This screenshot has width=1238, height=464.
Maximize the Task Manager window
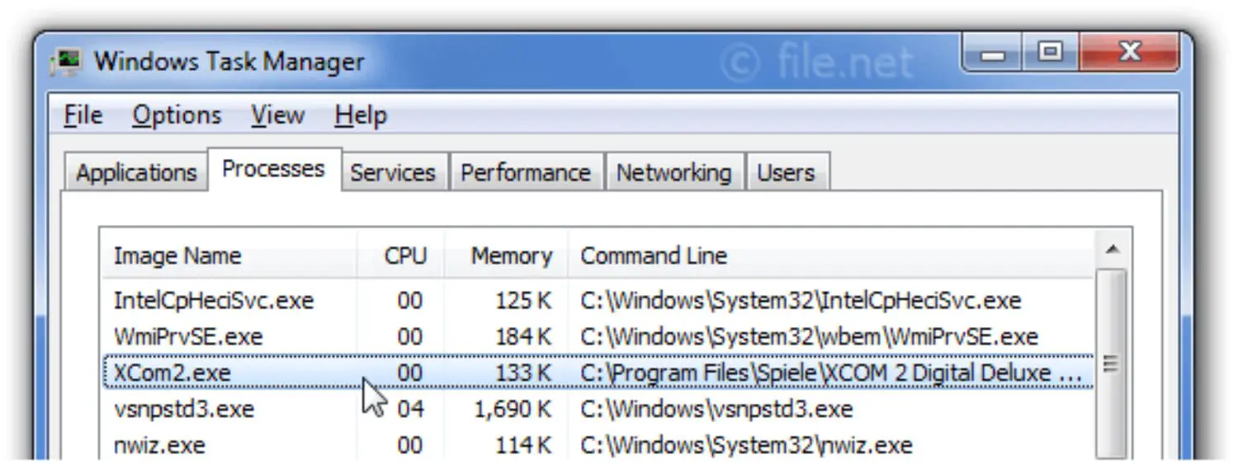tap(1050, 54)
